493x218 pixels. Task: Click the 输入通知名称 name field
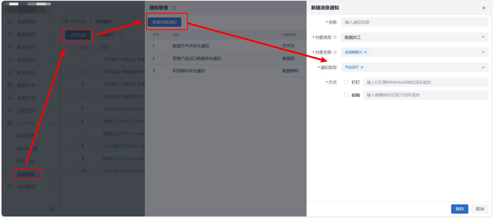414,22
